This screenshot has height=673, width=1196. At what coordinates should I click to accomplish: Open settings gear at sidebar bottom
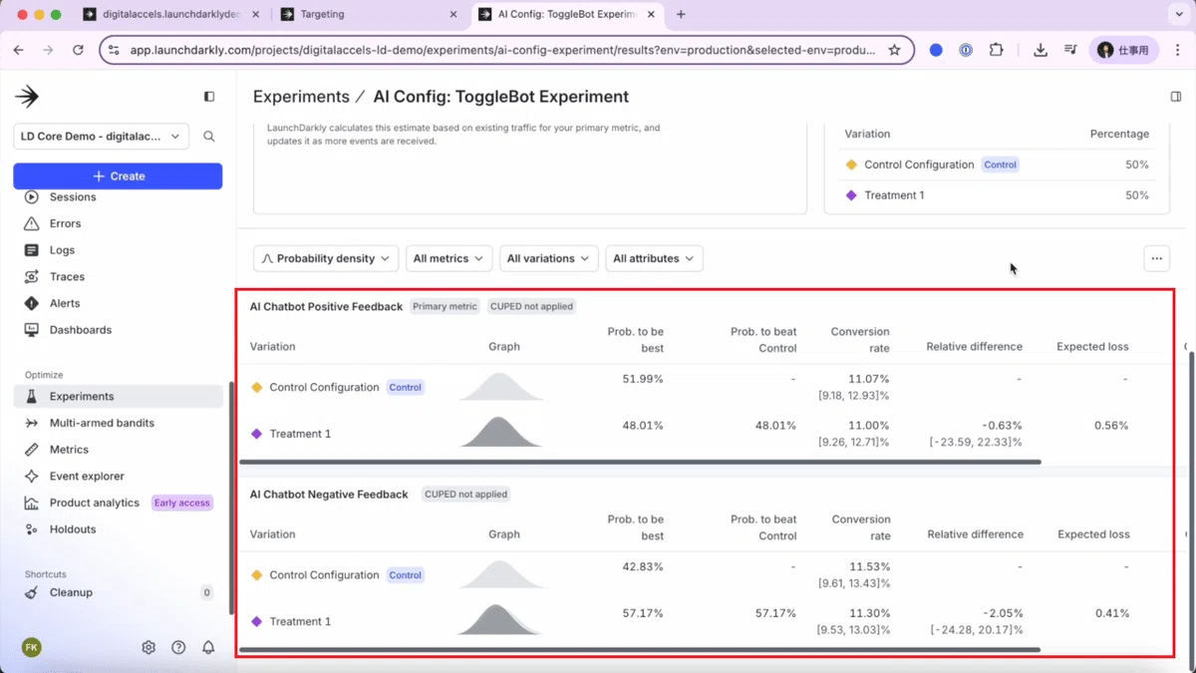149,647
